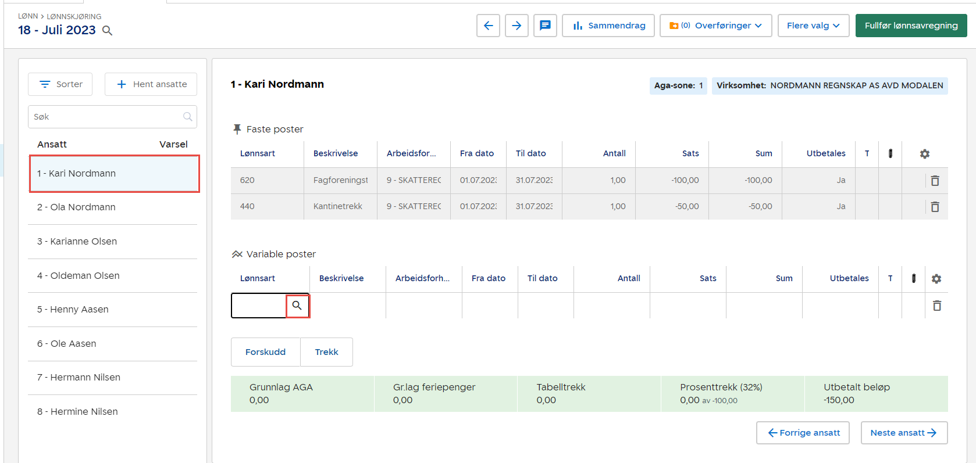Open the Sorter employee list options
This screenshot has width=976, height=463.
60,84
